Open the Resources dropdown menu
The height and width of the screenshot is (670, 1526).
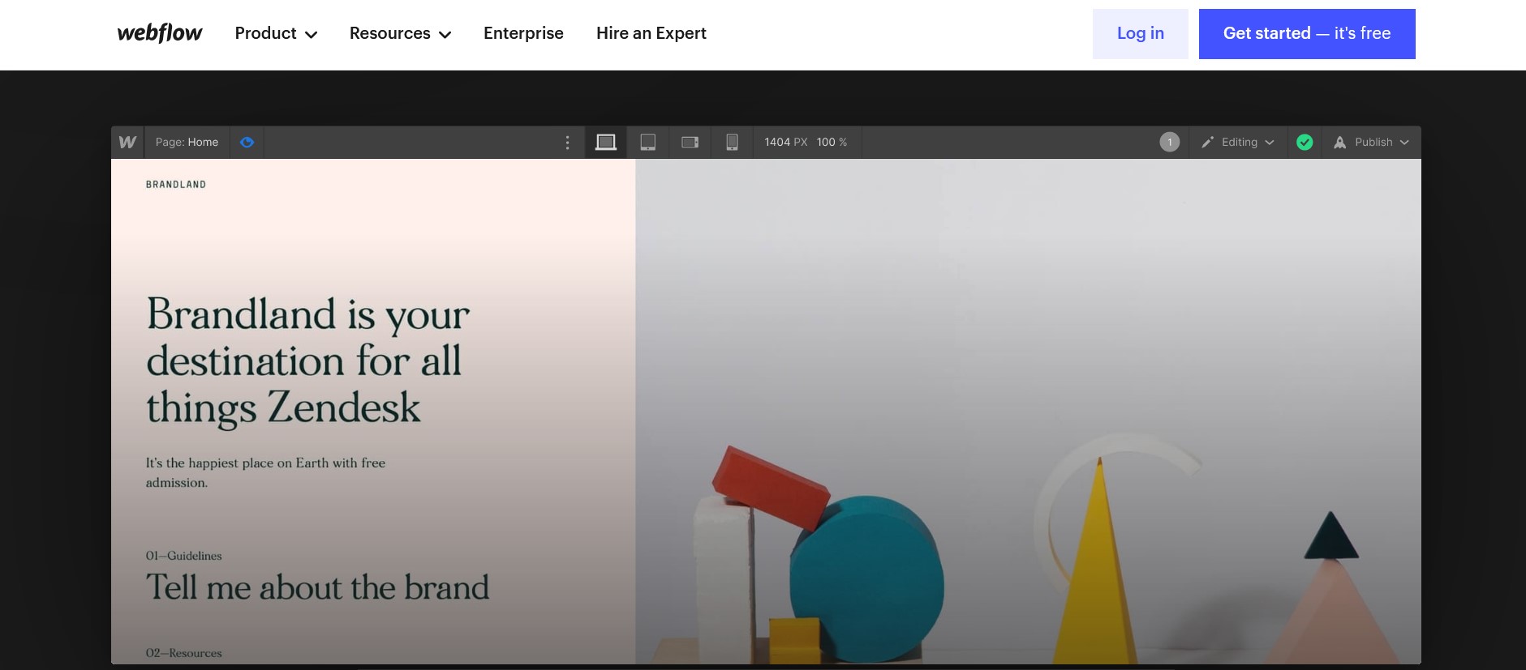click(x=400, y=33)
